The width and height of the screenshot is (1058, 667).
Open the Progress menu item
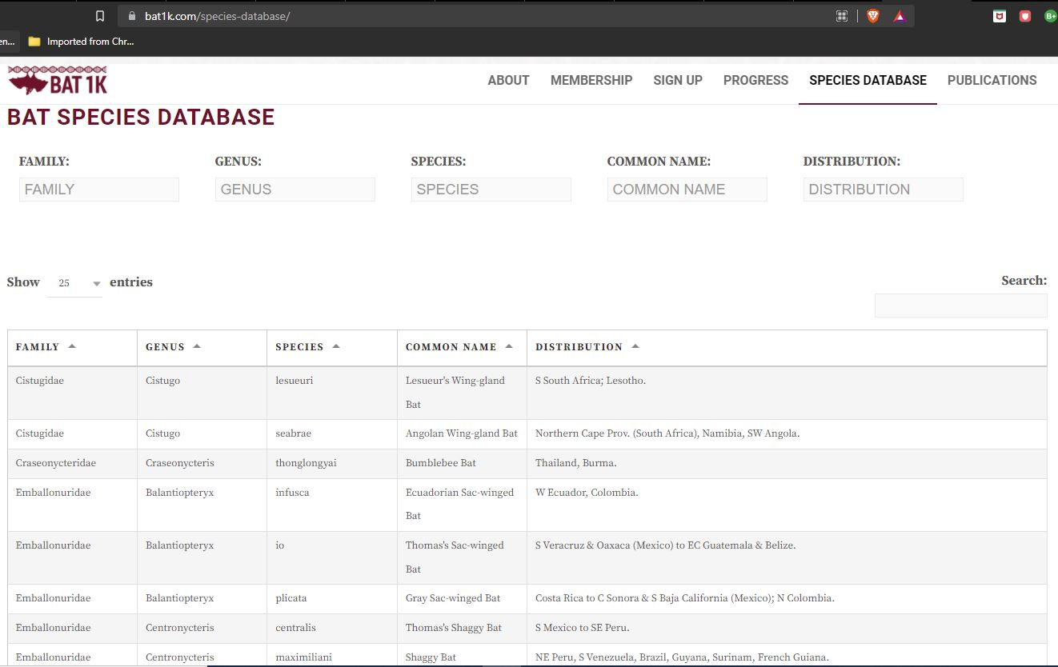[x=755, y=80]
